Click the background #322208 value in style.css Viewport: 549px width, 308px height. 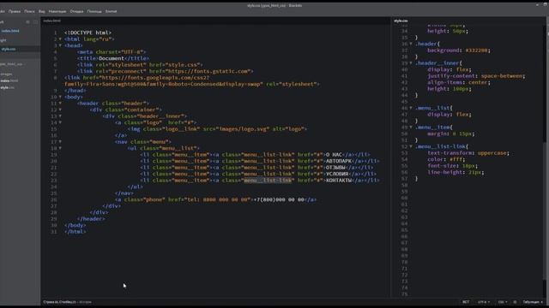click(x=477, y=50)
